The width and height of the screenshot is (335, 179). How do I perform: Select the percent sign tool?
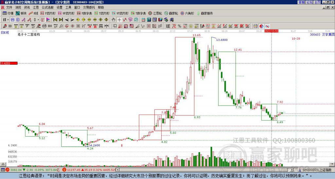(x=180, y=26)
